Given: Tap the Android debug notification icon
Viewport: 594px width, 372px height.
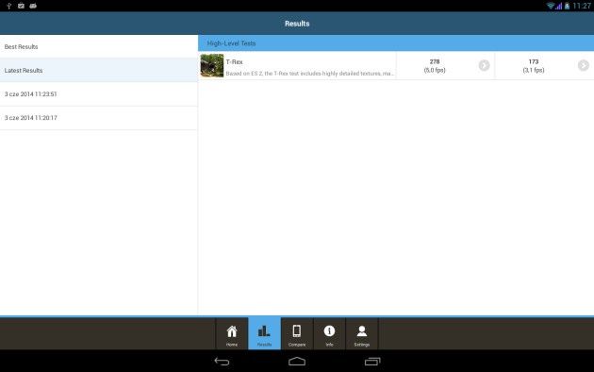Looking at the screenshot, I should 33,6.
